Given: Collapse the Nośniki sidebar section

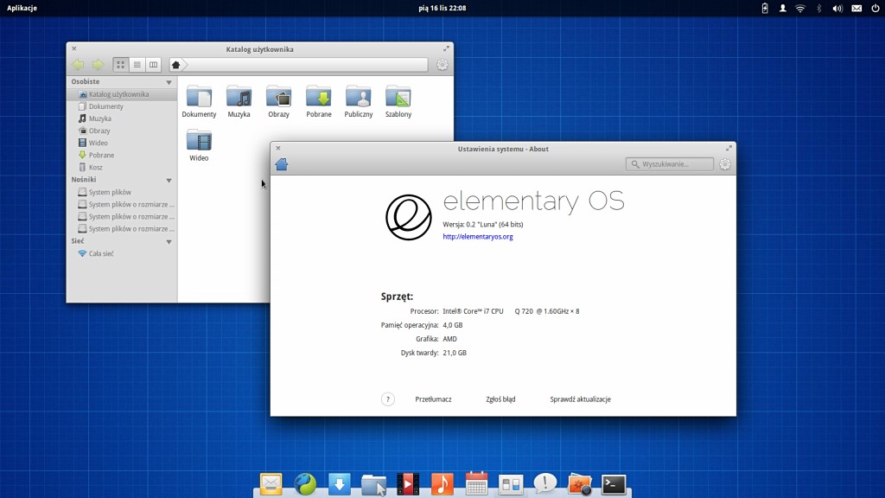Looking at the screenshot, I should click(x=169, y=180).
